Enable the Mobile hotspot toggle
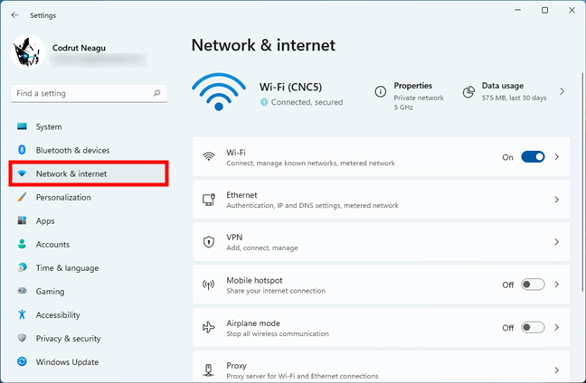This screenshot has width=586, height=383. coord(533,285)
